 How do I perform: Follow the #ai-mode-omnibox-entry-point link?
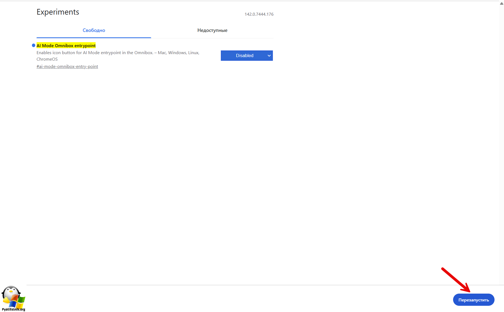[67, 67]
